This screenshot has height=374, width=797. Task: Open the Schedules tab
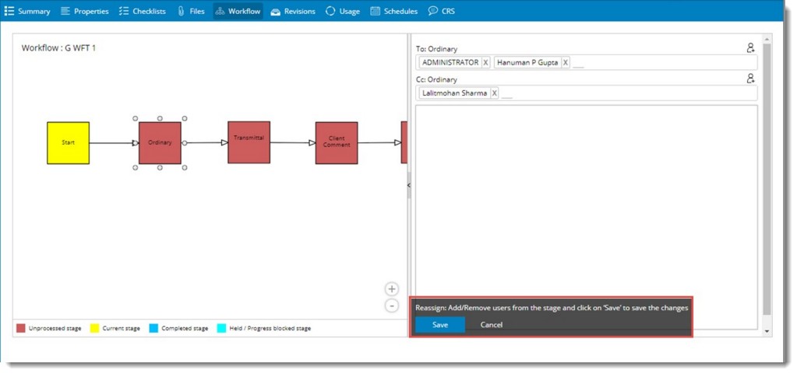tap(393, 12)
